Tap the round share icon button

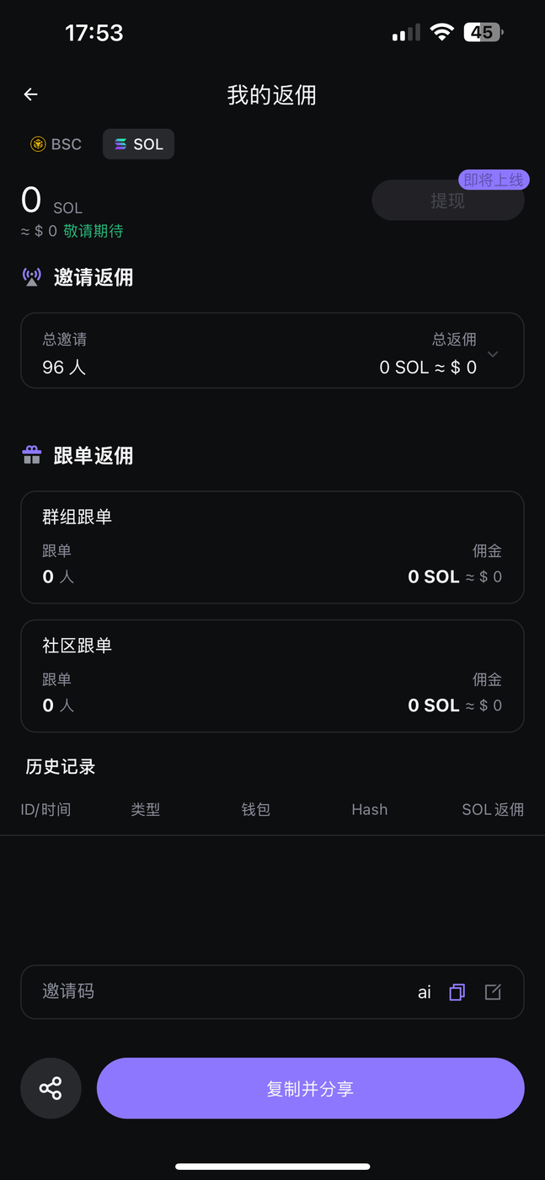click(x=51, y=1088)
